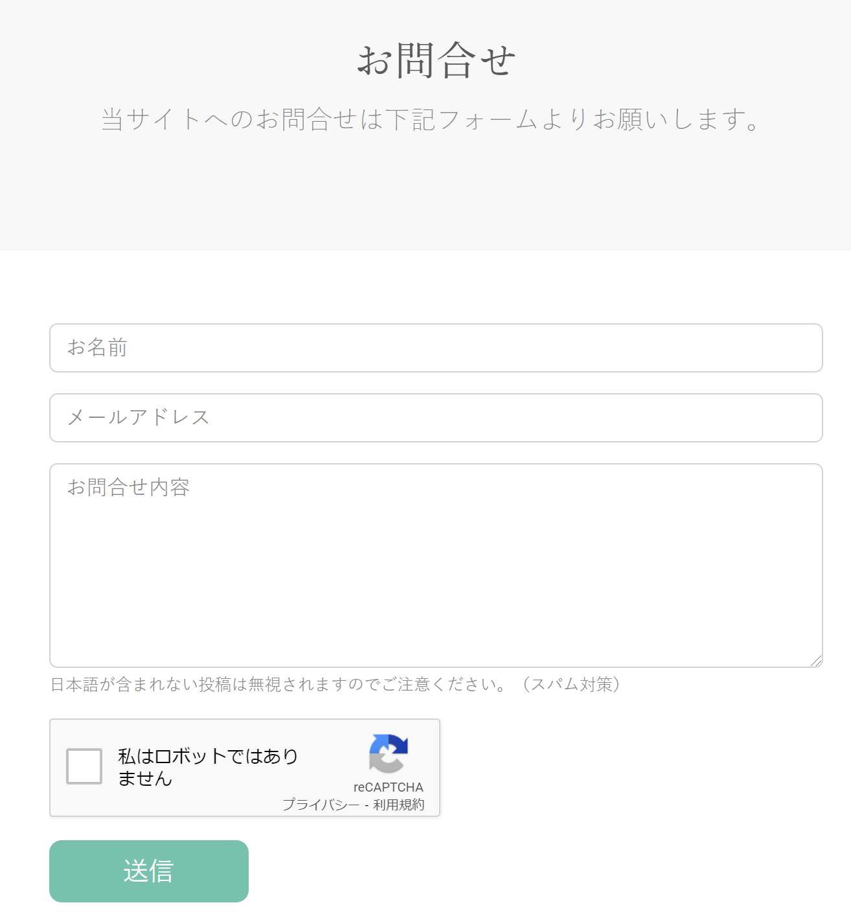The image size is (851, 916).
Task: Click the reCAPTCHA text under the logo
Action: (x=388, y=787)
